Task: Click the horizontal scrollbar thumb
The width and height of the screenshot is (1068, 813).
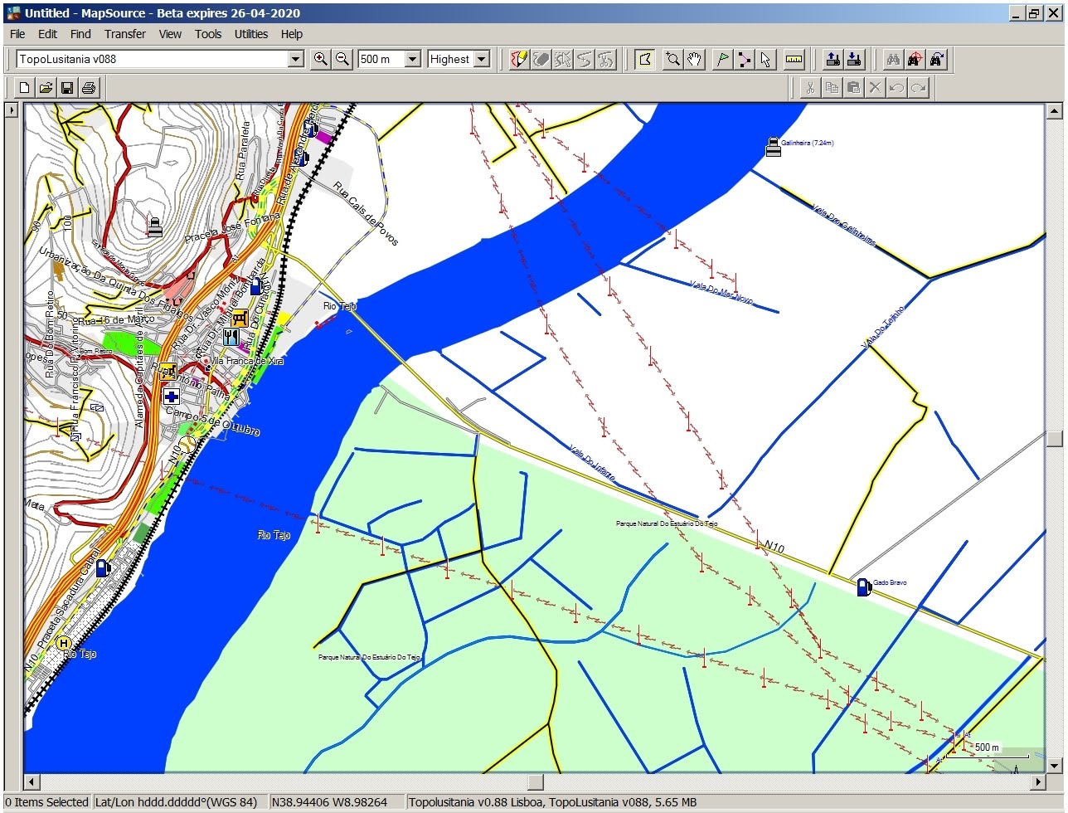Action: click(535, 781)
